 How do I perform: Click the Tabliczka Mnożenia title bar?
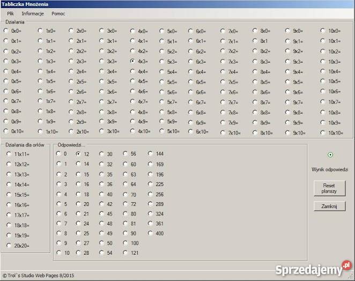177,4
